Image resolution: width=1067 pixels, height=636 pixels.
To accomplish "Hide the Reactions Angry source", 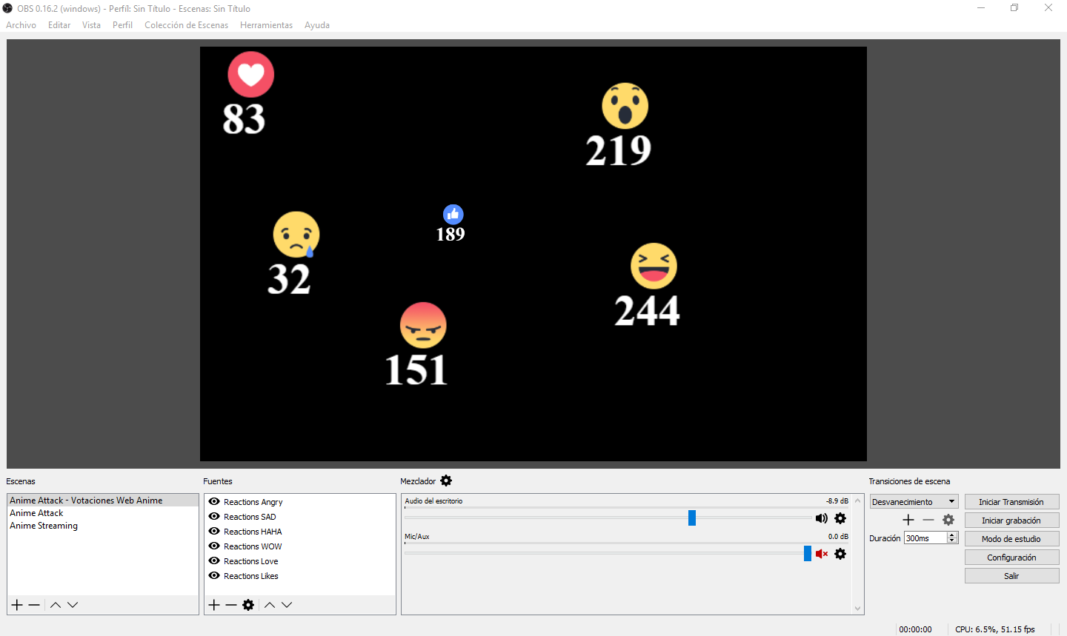I will point(214,501).
